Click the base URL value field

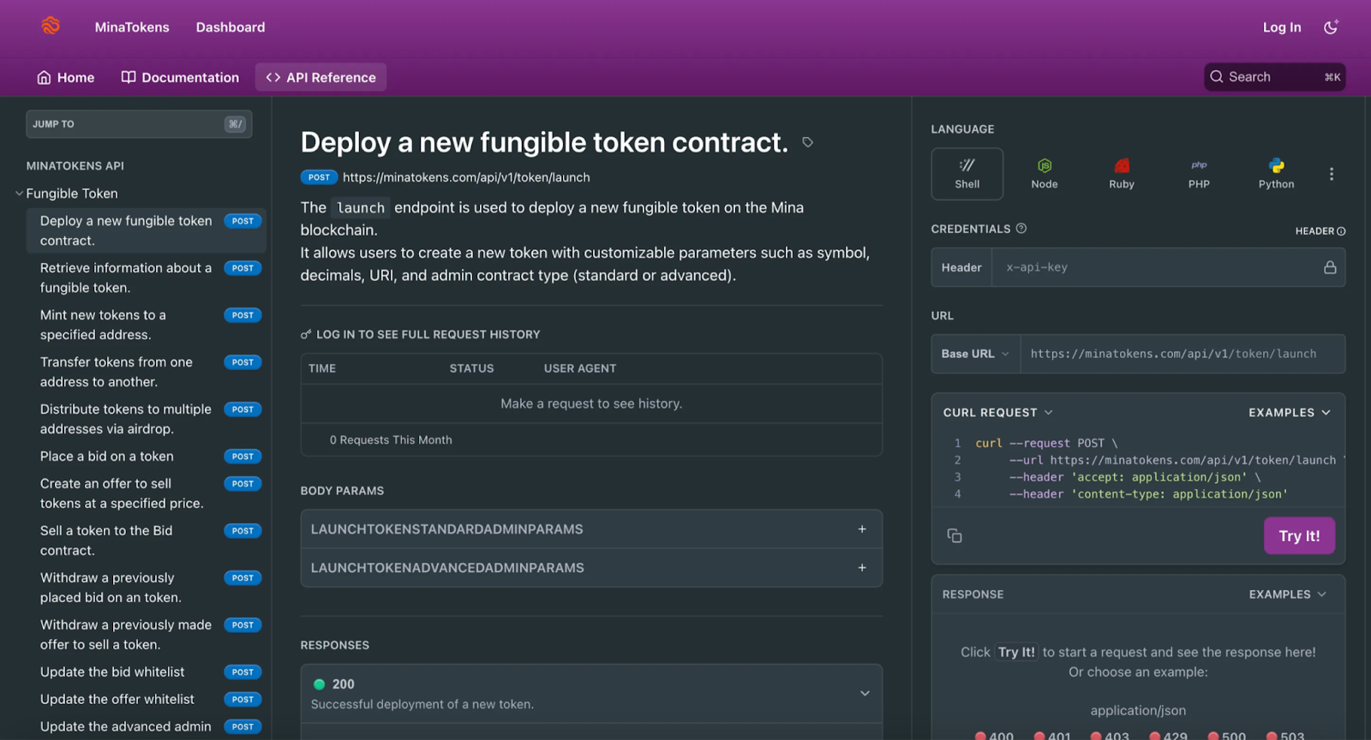pos(1182,354)
